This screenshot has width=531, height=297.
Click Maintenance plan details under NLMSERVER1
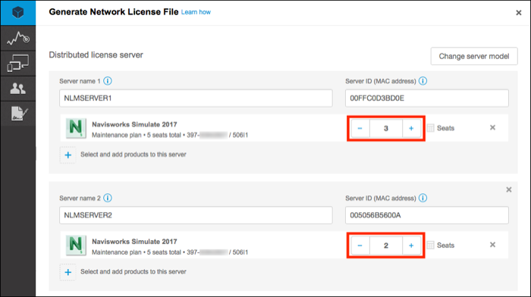coord(170,135)
